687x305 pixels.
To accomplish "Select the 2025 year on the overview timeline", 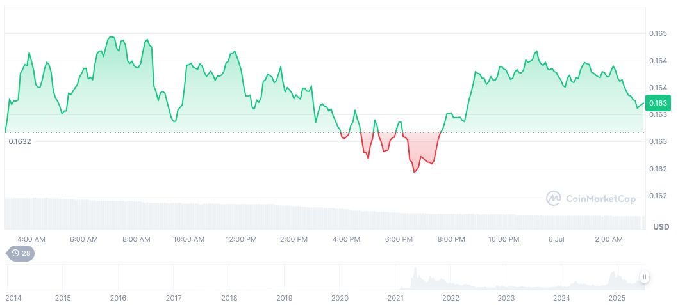I will coord(617,298).
